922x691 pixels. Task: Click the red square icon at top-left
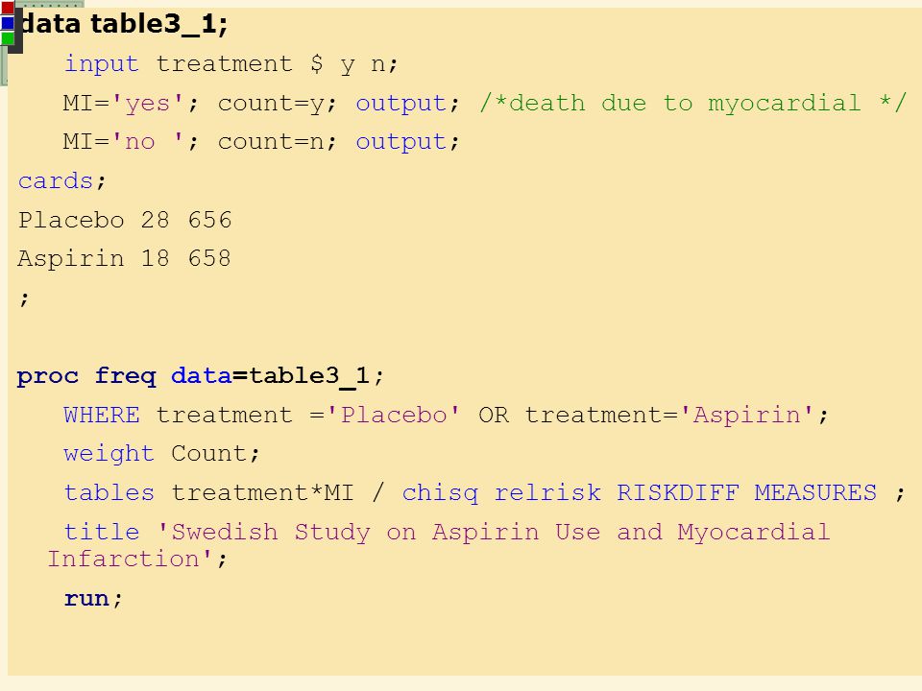coord(7,9)
